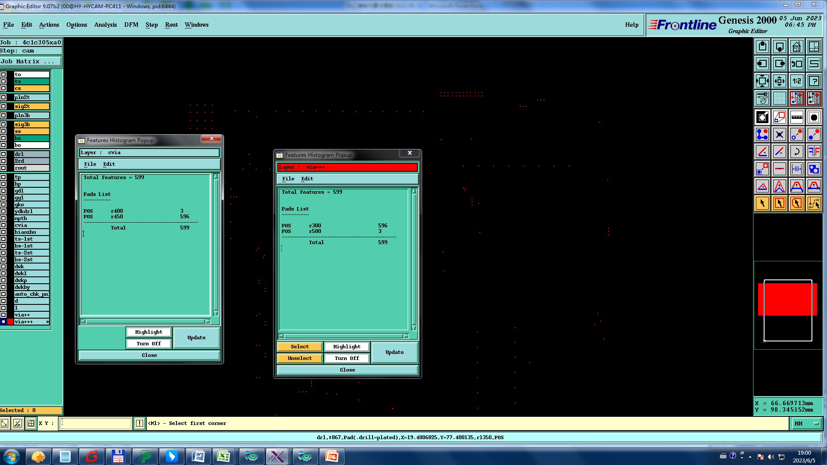
Task: Click scroll-down arrow in cvia histogram popup
Action: 216,313
